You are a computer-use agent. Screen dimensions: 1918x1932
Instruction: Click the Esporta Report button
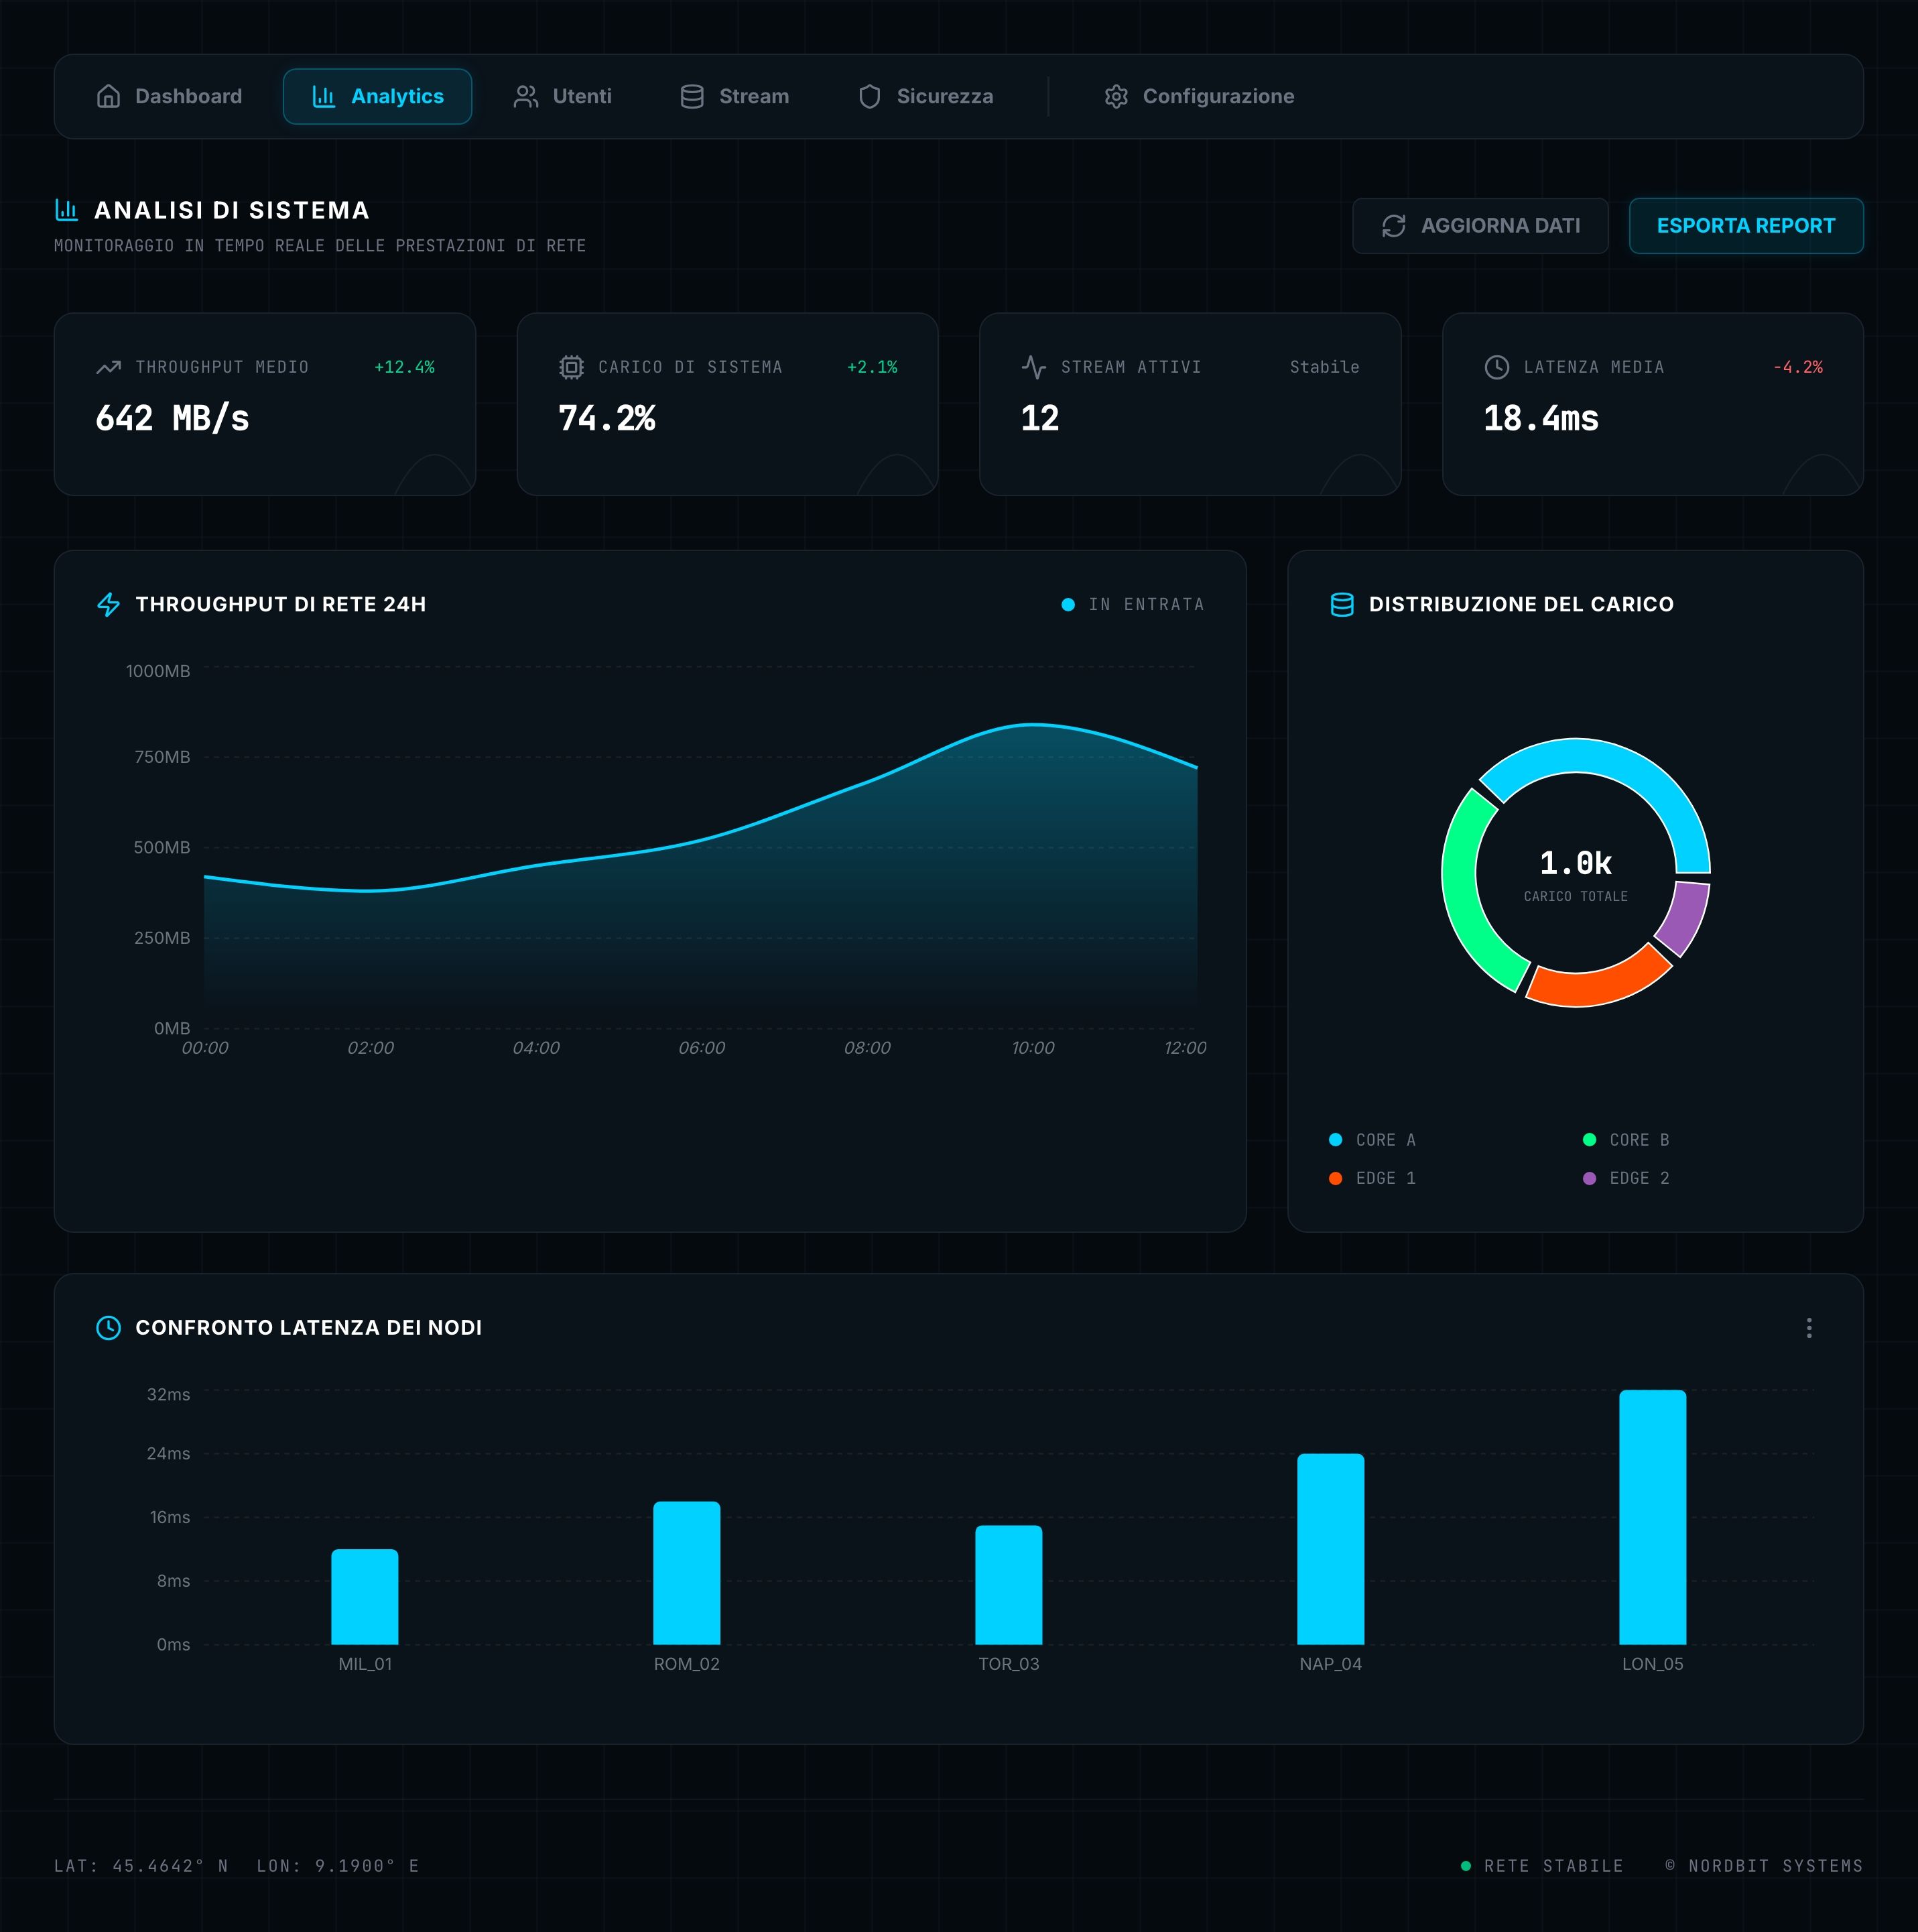pos(1745,226)
